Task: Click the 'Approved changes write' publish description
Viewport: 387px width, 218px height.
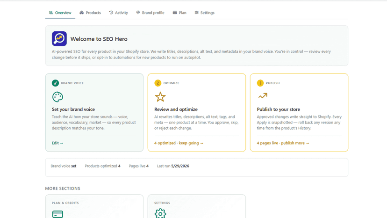Action: click(299, 123)
